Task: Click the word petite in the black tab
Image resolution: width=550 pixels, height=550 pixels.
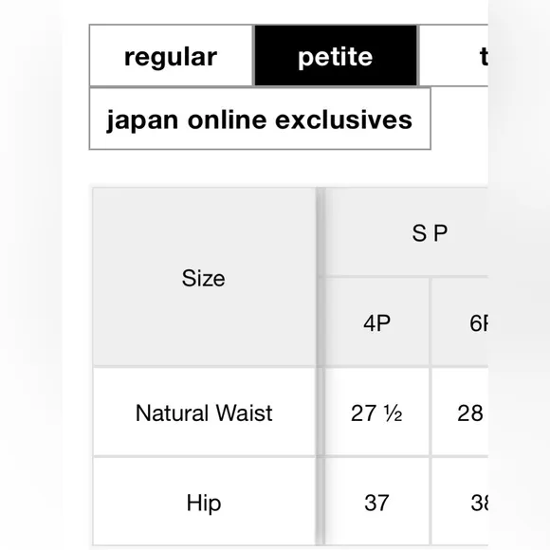Action: (336, 57)
